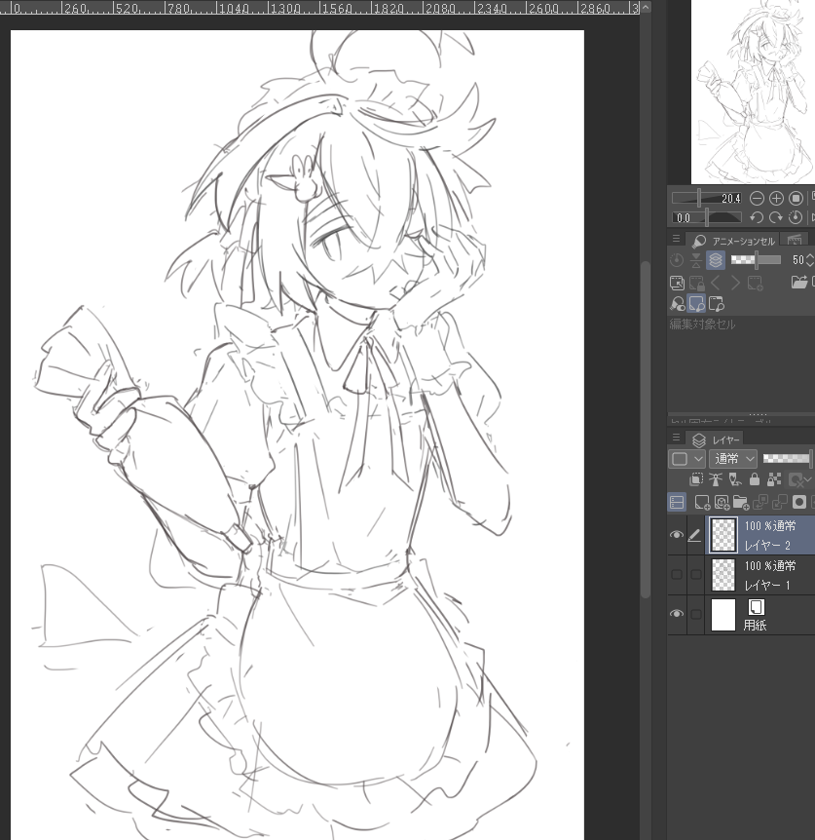This screenshot has width=815, height=840.
Task: Select the 用紙 layer thumbnail
Action: [723, 615]
